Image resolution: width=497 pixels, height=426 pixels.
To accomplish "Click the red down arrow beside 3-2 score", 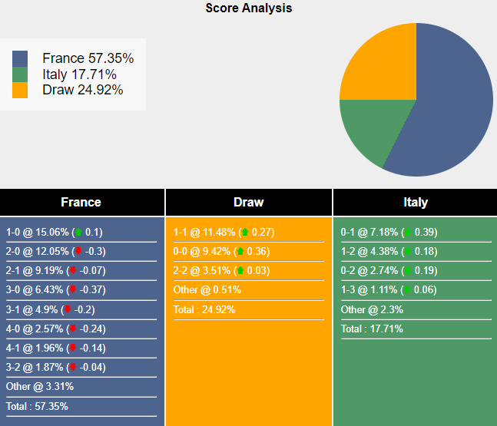I will point(73,367).
